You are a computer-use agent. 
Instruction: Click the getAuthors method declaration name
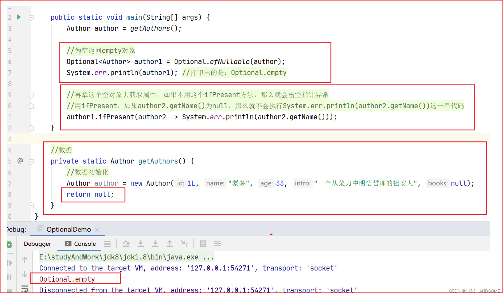tap(158, 161)
